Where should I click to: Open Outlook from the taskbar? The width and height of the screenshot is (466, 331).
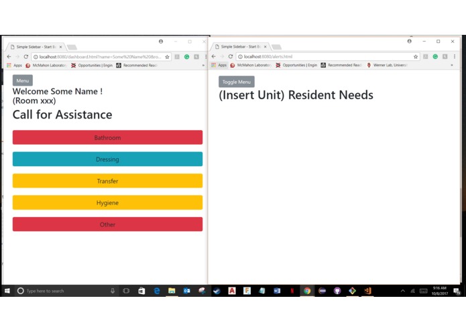point(186,291)
